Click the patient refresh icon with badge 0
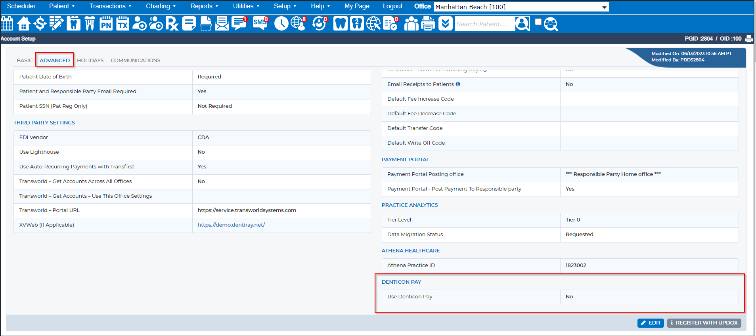The image size is (756, 336). pyautogui.click(x=320, y=24)
